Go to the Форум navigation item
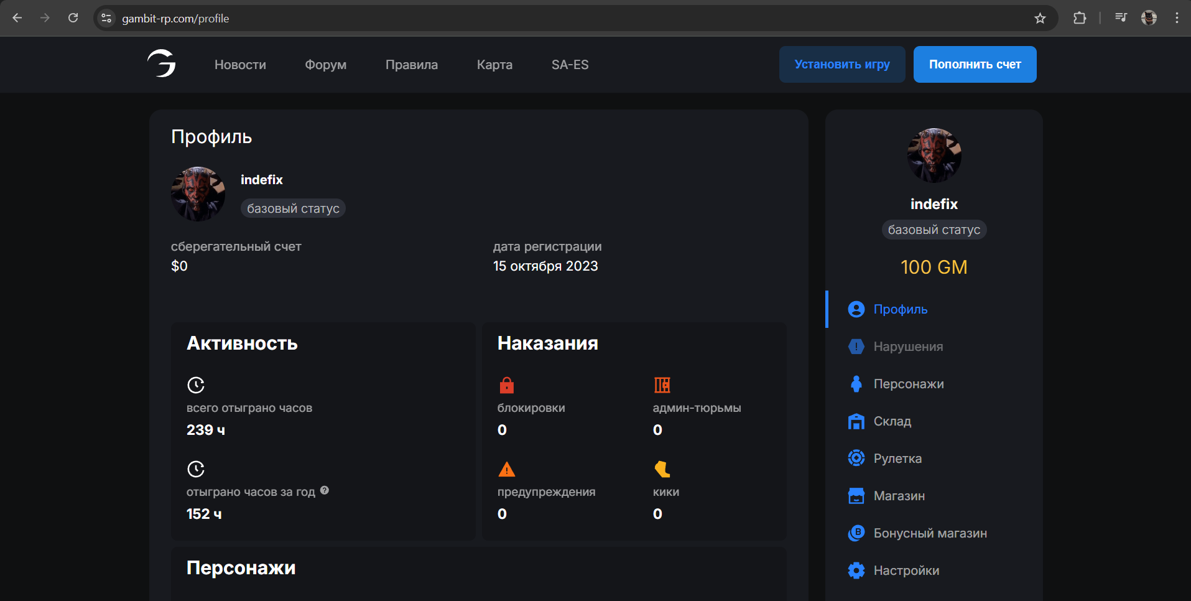 [325, 65]
